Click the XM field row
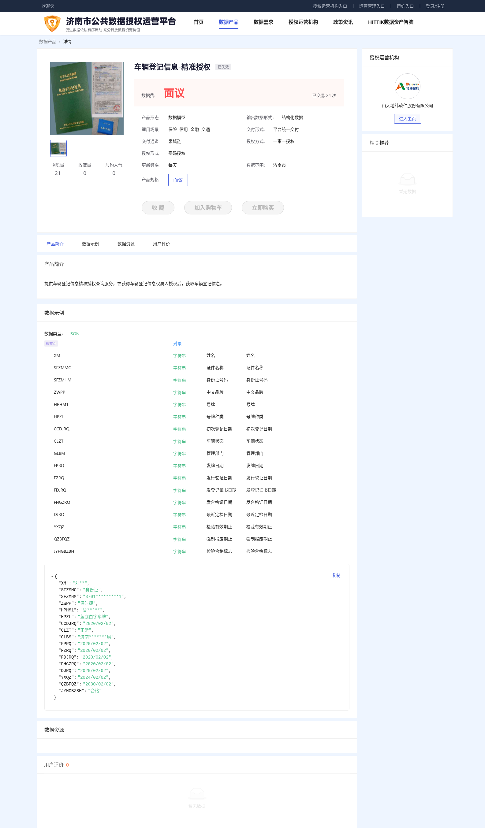 pos(196,355)
